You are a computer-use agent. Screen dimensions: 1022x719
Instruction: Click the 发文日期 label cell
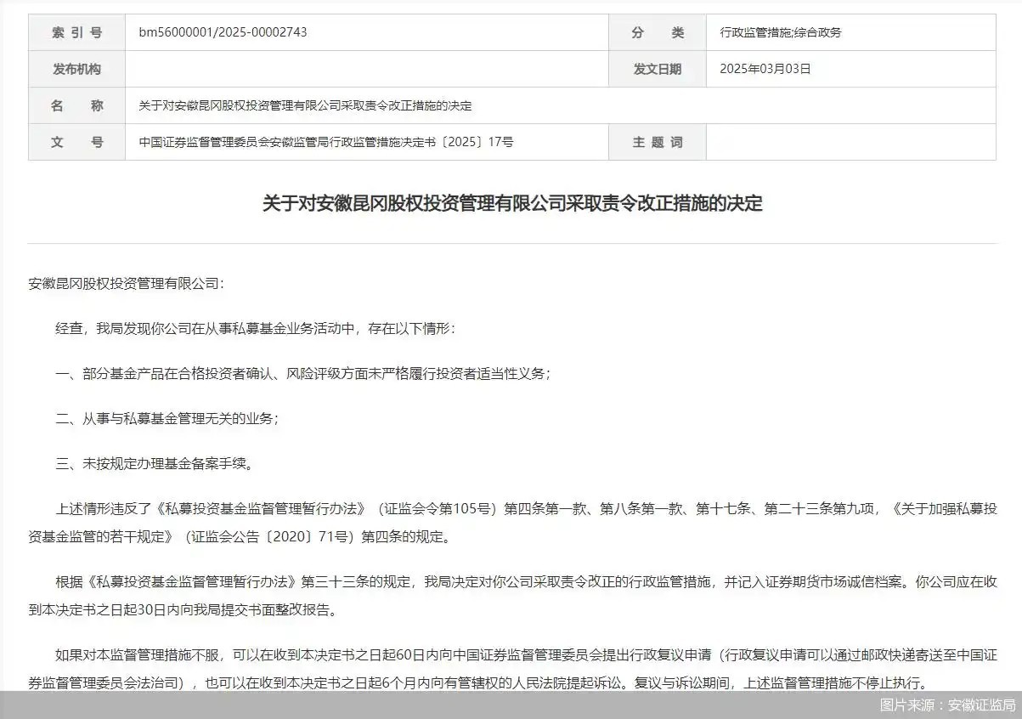[658, 69]
